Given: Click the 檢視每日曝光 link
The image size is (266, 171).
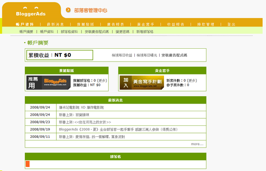Looking at the screenshot, I should (x=147, y=55).
